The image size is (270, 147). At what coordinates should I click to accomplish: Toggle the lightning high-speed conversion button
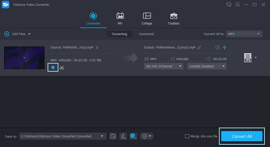pos(123,136)
